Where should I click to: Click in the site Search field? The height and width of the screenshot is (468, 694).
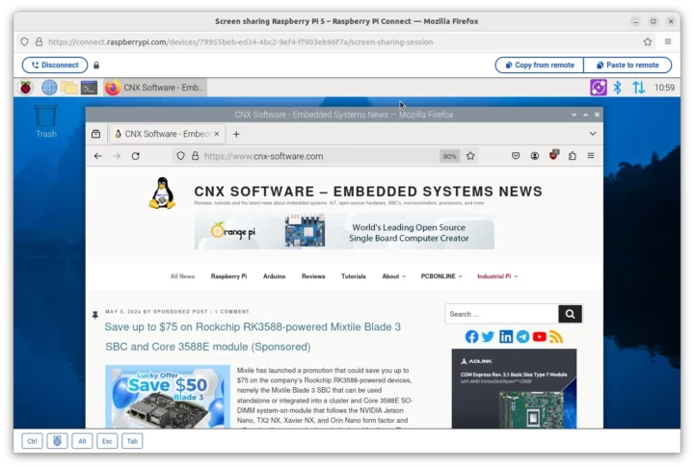coord(500,314)
